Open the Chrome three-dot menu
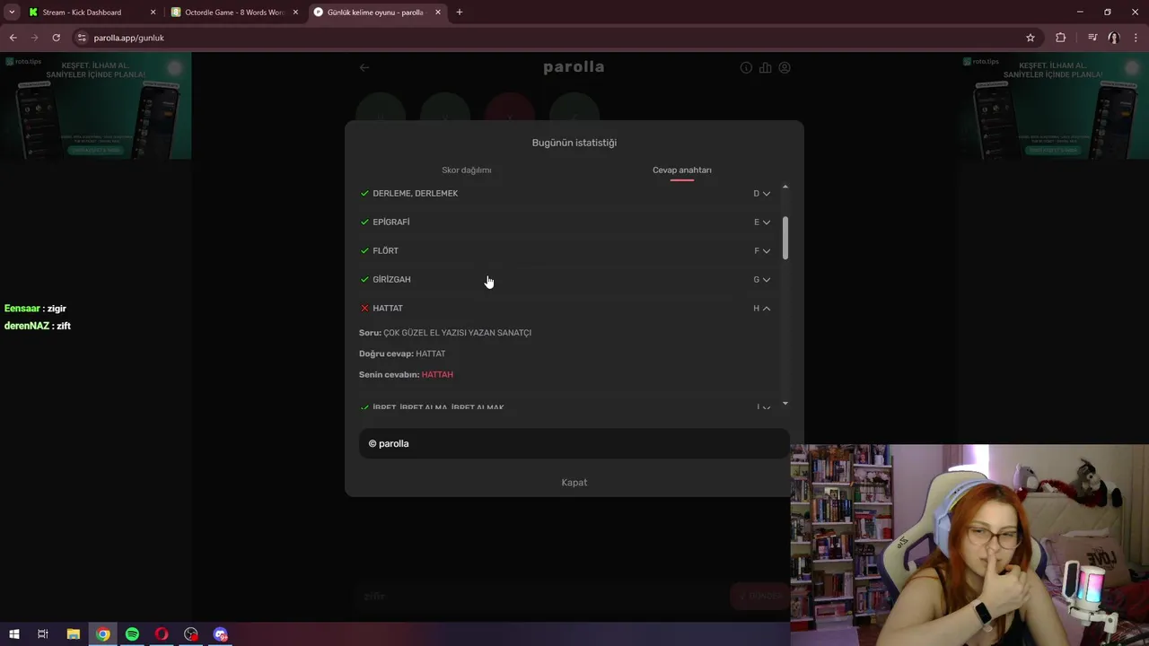 [x=1136, y=38]
